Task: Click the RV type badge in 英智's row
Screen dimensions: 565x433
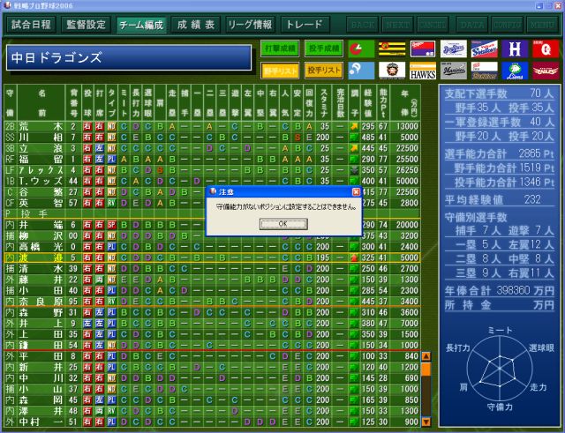Action: tap(111, 203)
